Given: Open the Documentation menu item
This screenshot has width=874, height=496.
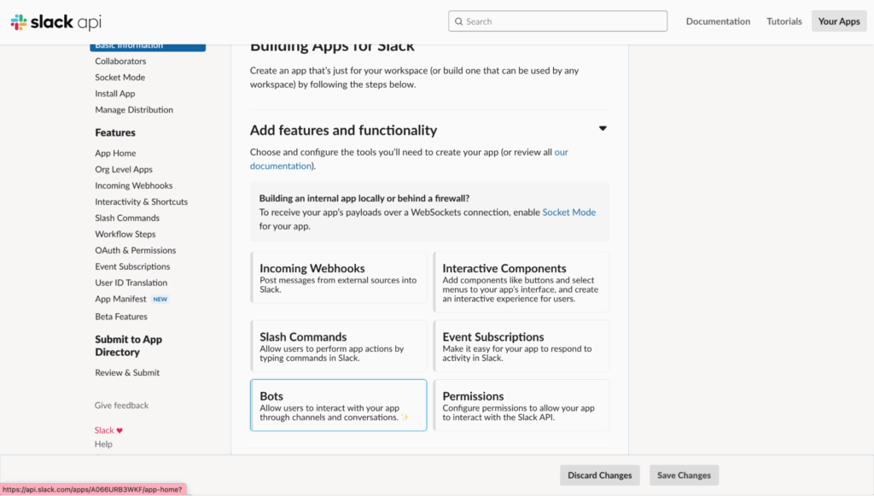Looking at the screenshot, I should click(x=718, y=21).
